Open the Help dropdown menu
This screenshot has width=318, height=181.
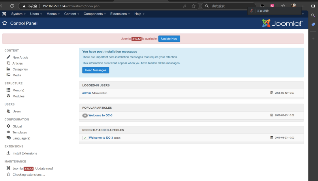(139, 14)
